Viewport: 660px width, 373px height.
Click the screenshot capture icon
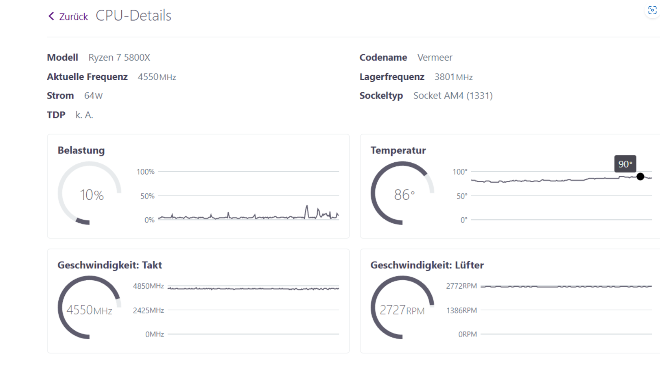pyautogui.click(x=652, y=11)
